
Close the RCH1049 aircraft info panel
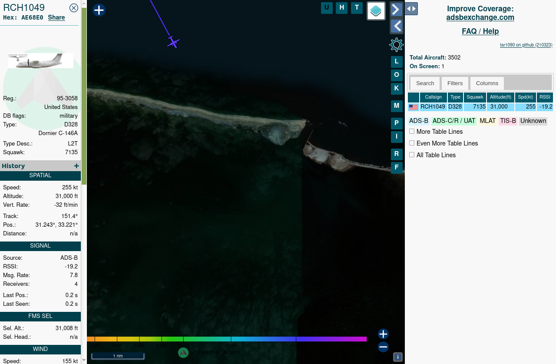[x=74, y=7]
